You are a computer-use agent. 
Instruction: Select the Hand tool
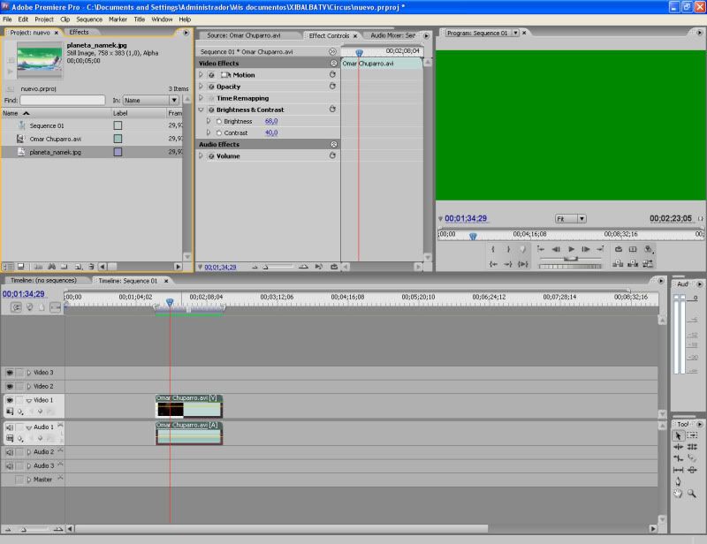pyautogui.click(x=678, y=494)
